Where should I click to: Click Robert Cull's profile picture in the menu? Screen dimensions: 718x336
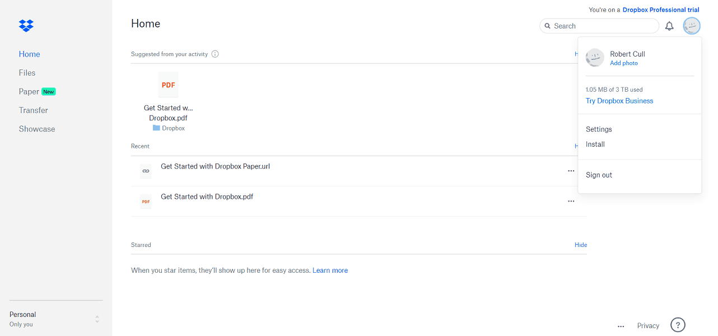(595, 58)
